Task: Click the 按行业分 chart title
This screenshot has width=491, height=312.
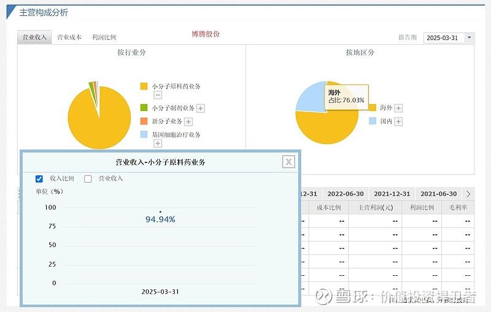Action: click(131, 52)
